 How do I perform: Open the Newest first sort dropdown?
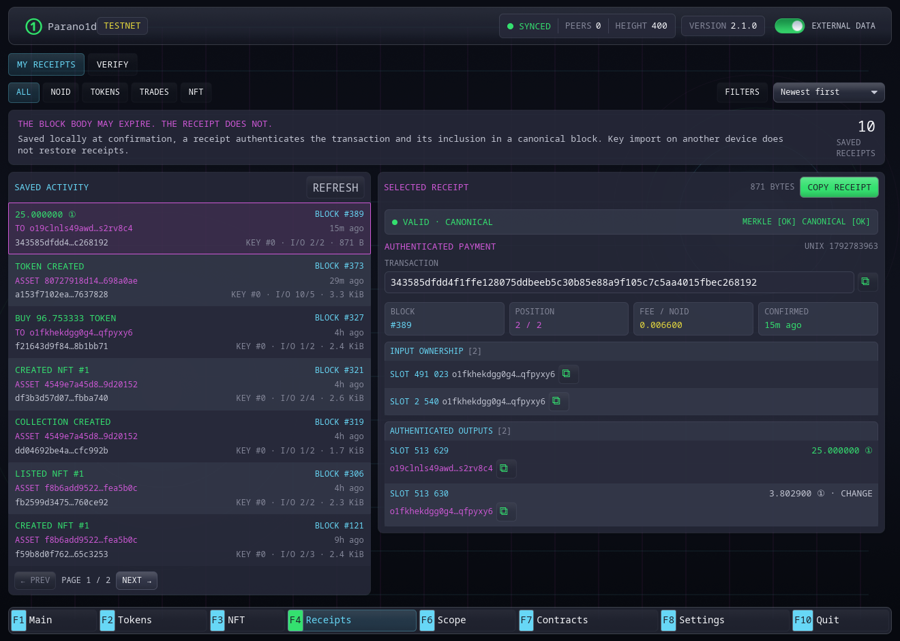tap(828, 92)
